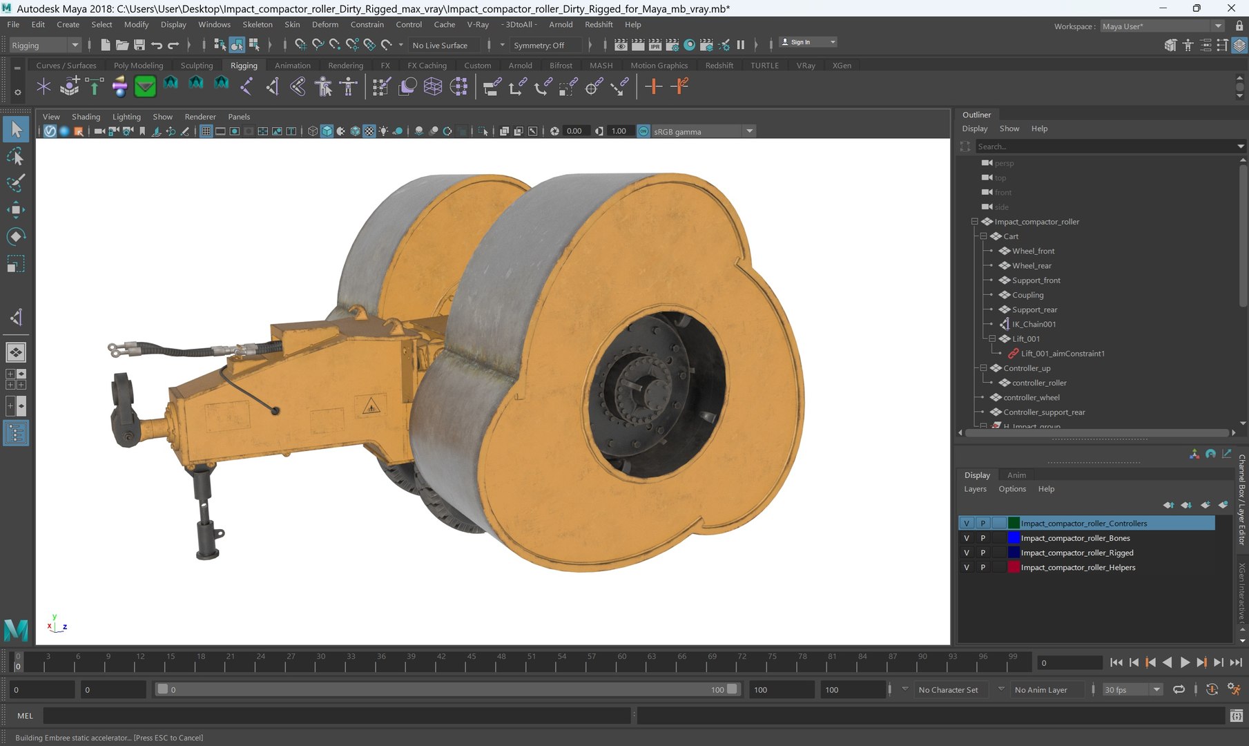Toggle playback P for Helpers layer

point(982,567)
